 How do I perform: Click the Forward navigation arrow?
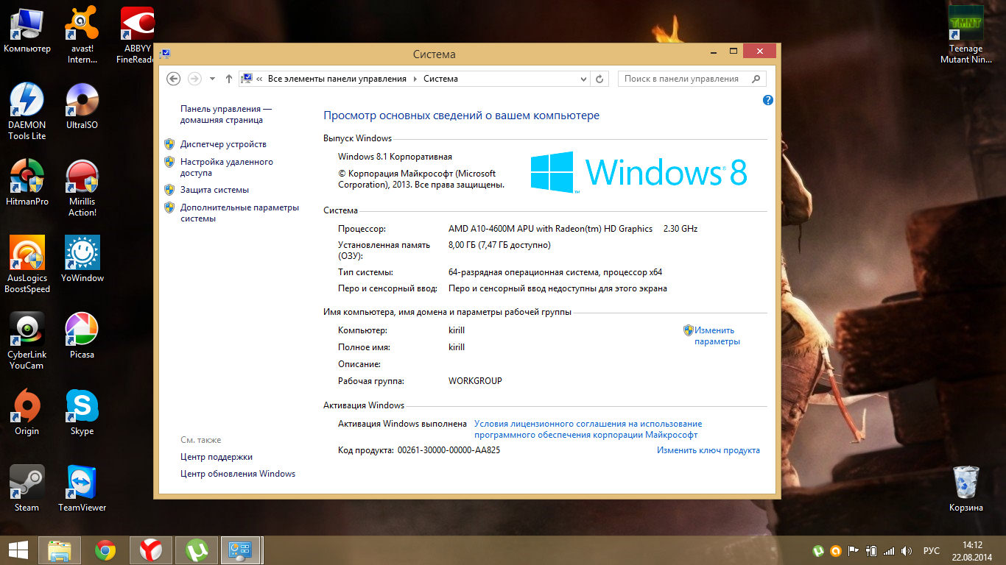(194, 79)
